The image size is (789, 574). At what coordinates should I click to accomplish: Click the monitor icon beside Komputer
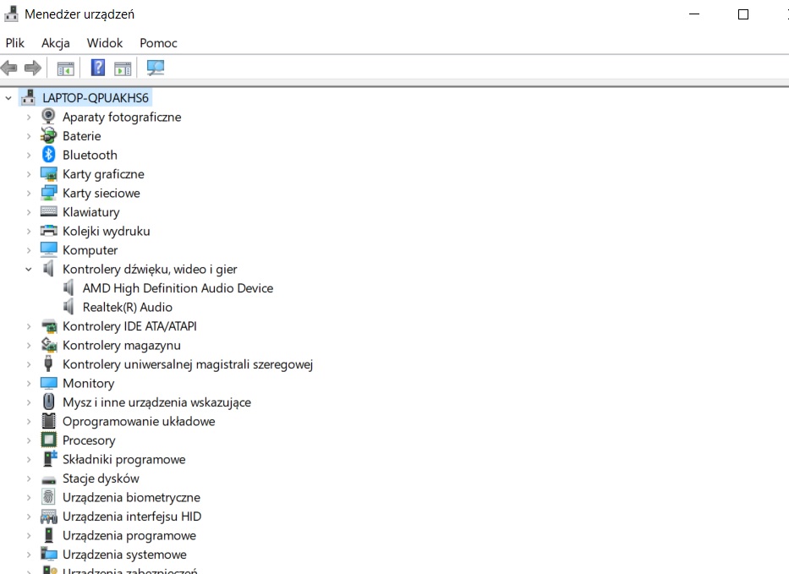(49, 249)
